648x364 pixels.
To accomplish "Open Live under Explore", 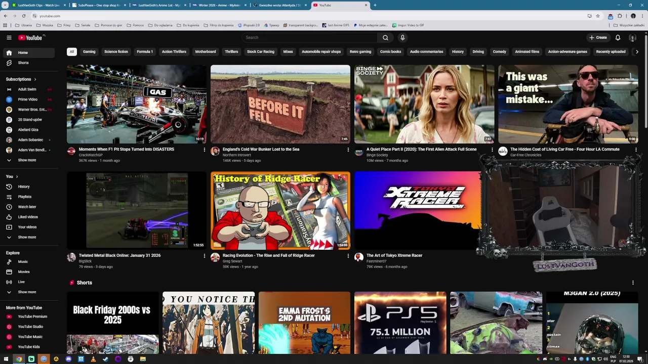I will tap(29, 282).
